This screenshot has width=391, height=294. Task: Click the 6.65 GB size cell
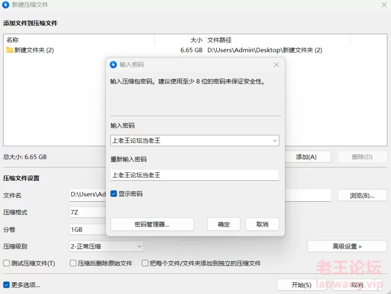191,50
